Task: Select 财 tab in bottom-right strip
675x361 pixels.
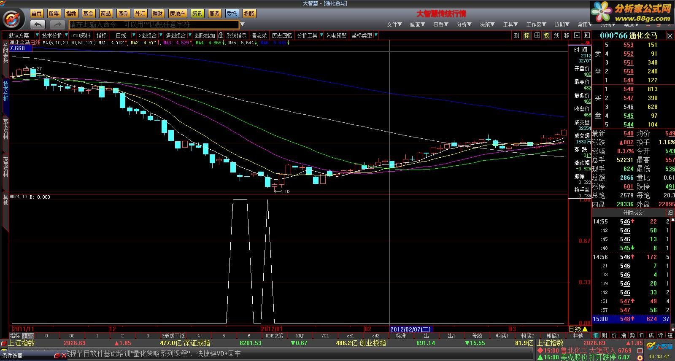Action: (x=605, y=336)
